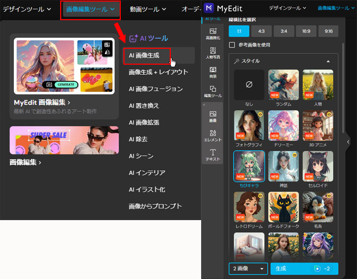Select the テキスト tool icon
The height and width of the screenshot is (279, 357).
(213, 155)
